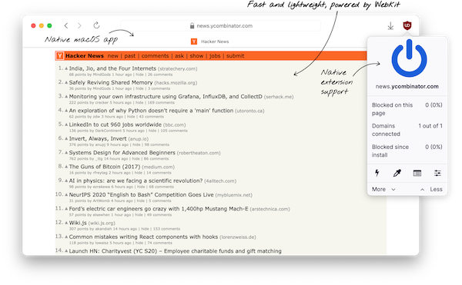This screenshot has height=285, width=462.
Task: Upvote the LinkedIn 960 jobs story
Action: (66, 124)
